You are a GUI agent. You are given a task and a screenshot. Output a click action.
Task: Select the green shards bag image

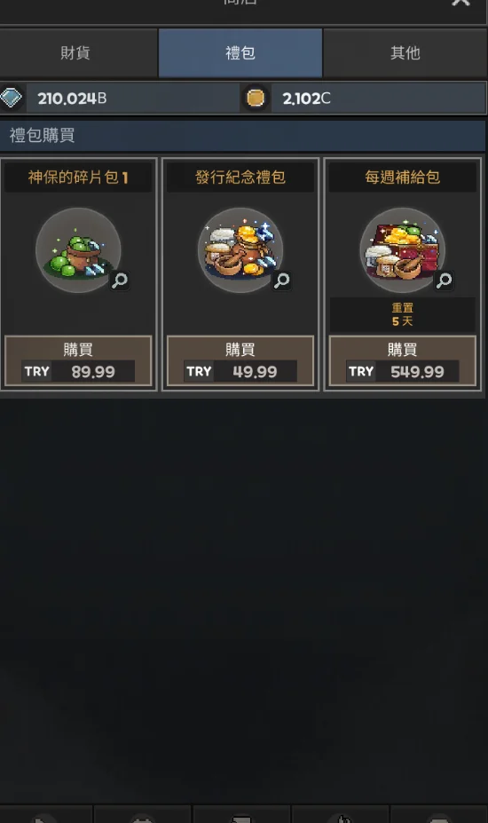(x=78, y=249)
